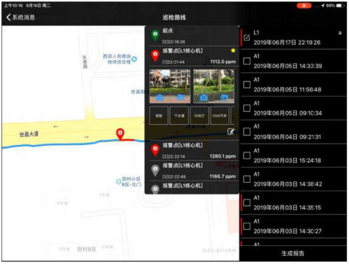Tap the 巡检路线 page title
The width and height of the screenshot is (349, 264).
(174, 17)
